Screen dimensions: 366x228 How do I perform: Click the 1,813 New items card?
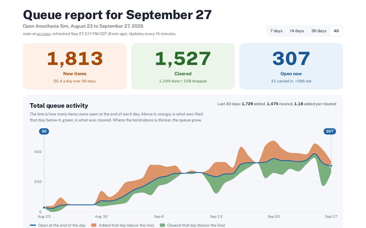75,66
